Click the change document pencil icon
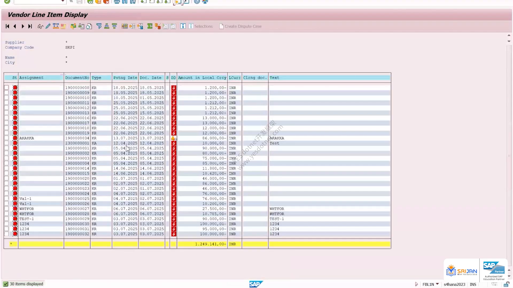Screen dimensions: 513x288 click(x=48, y=26)
